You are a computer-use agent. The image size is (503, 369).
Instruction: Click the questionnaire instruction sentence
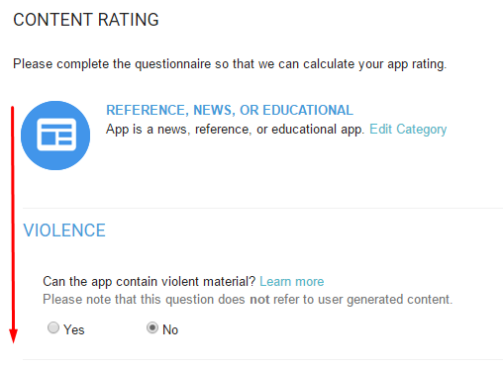click(x=230, y=64)
